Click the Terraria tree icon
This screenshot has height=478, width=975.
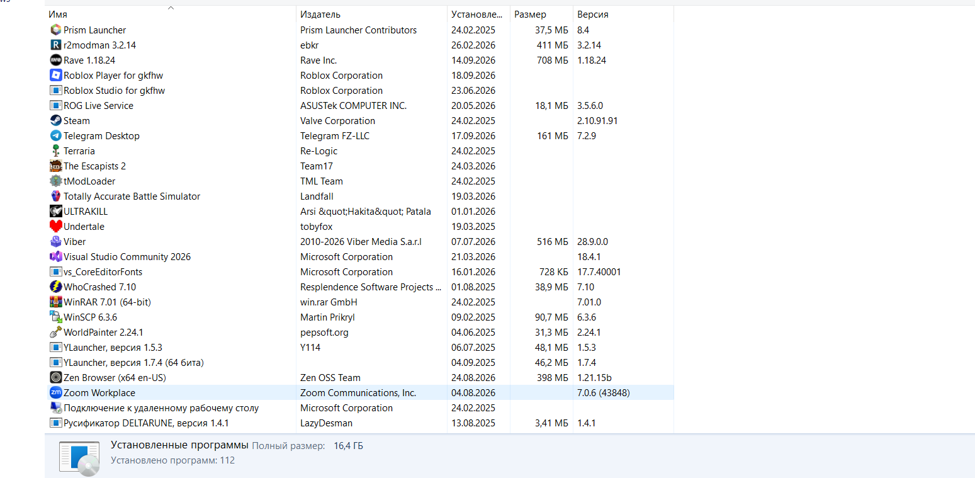(55, 151)
